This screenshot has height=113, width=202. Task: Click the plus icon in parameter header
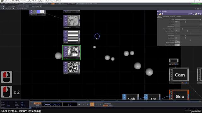point(198,14)
